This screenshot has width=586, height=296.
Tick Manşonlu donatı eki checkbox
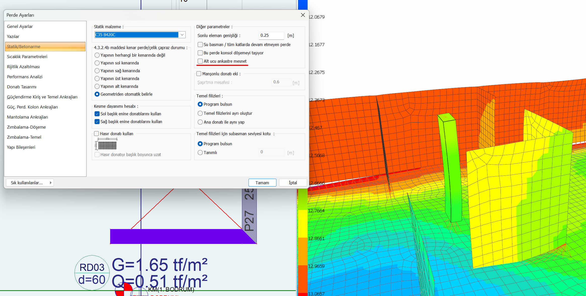tap(199, 74)
